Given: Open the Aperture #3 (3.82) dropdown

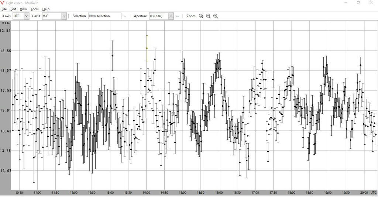Looking at the screenshot, I should (171, 16).
